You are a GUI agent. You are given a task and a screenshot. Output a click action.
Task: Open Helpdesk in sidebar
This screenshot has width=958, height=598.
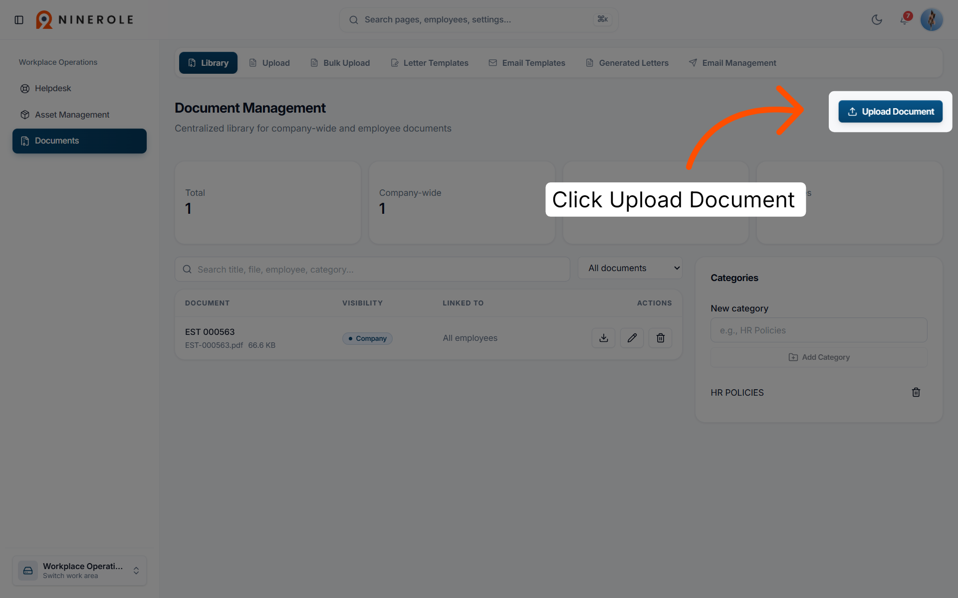[79, 88]
